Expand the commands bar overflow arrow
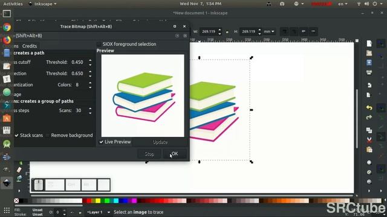The height and width of the screenshot is (217, 387). click(x=369, y=190)
